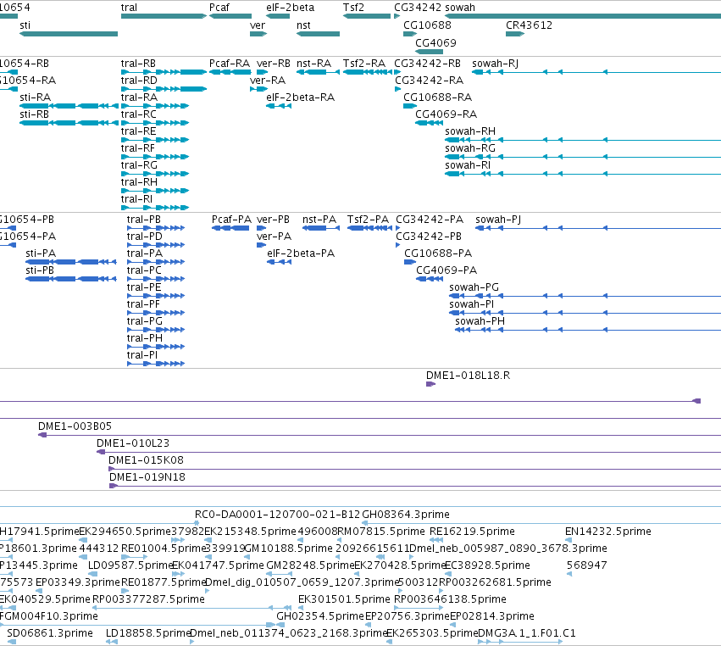The image size is (721, 646).
Task: Select the sowah-PJ protein label
Action: [498, 219]
